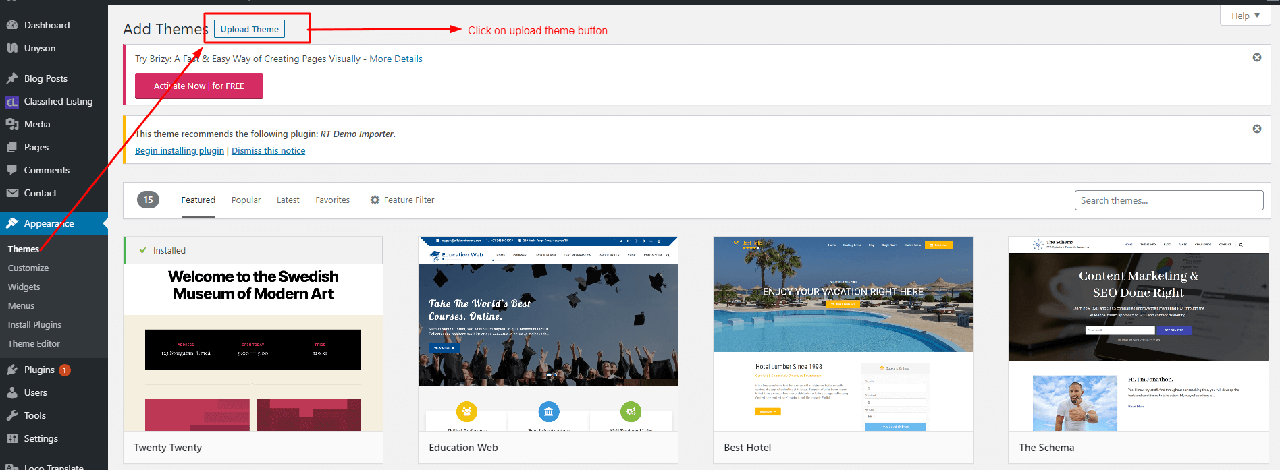
Task: Click the Feature Filter gear icon
Action: click(x=375, y=200)
